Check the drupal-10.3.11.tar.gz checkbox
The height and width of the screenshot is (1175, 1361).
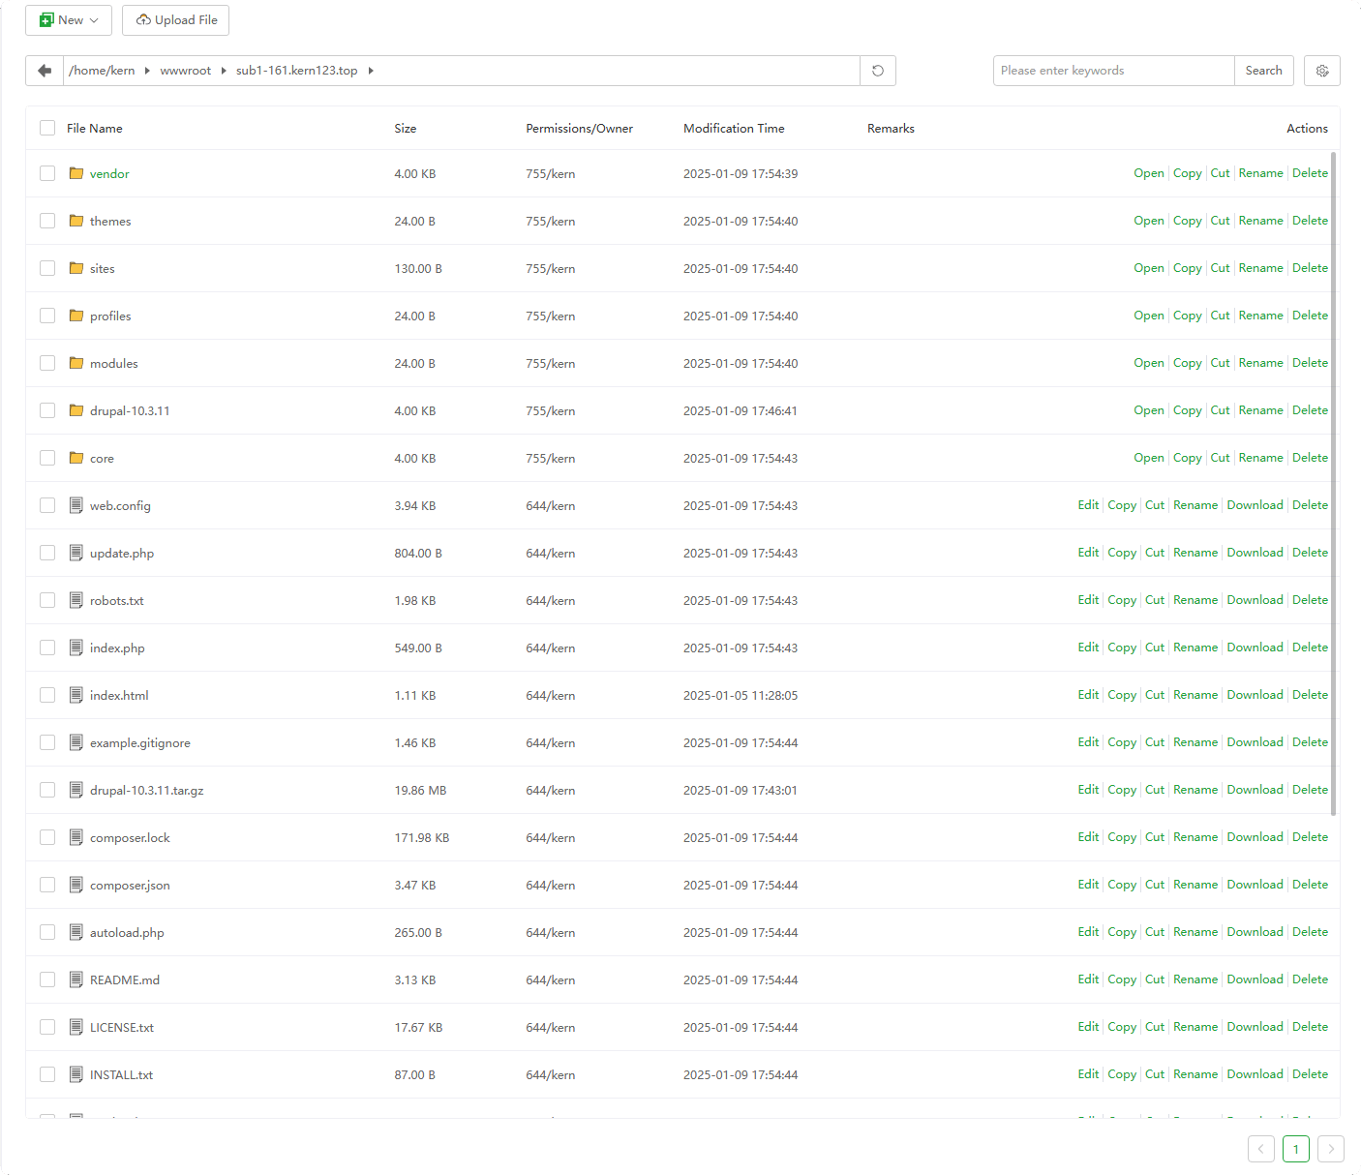click(47, 790)
